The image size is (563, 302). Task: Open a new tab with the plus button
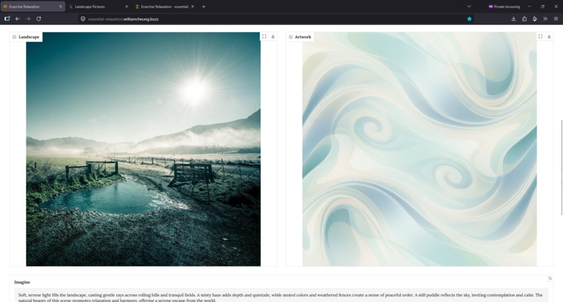pos(203,6)
